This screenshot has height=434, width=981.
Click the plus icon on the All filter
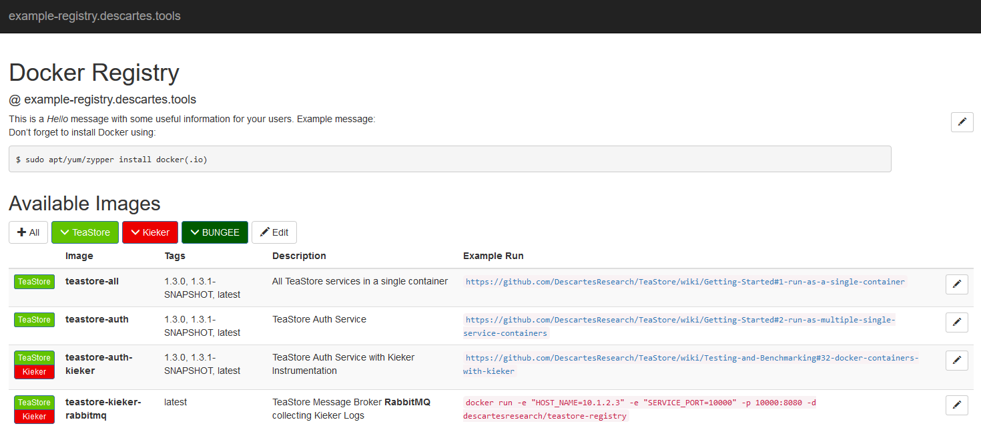21,232
